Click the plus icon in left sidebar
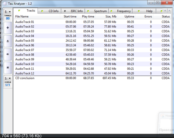 click(x=8, y=28)
